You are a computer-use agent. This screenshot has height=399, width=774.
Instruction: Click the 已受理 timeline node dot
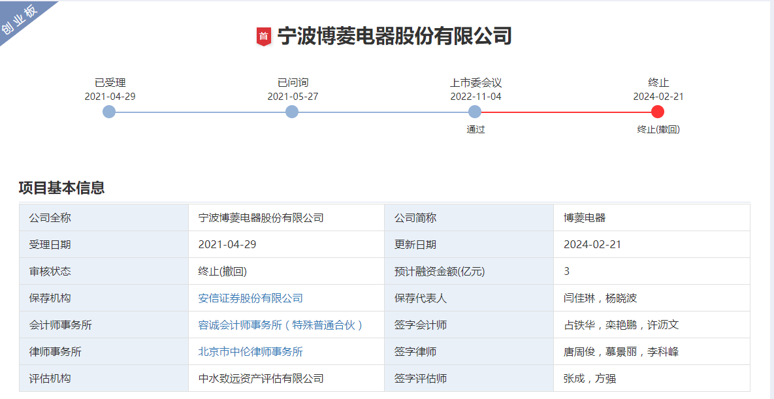[107, 111]
